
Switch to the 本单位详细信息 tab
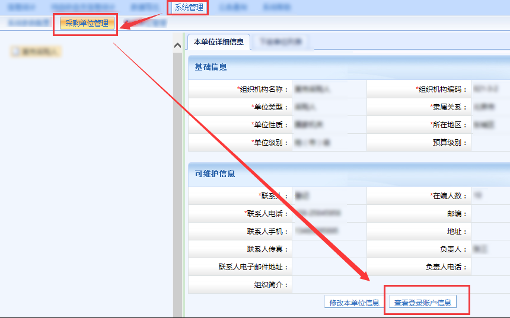[x=218, y=42]
